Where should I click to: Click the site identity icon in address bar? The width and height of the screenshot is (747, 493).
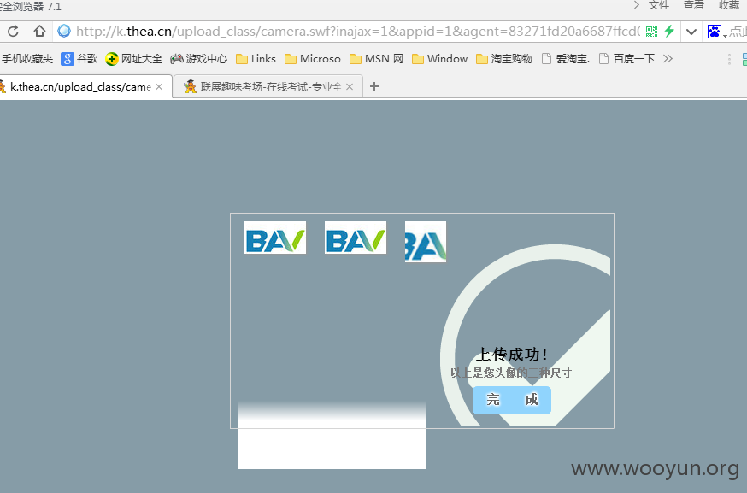point(64,32)
